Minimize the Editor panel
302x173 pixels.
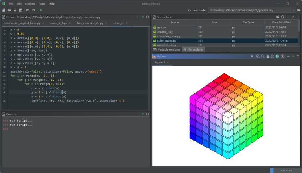pyautogui.click(x=137, y=17)
